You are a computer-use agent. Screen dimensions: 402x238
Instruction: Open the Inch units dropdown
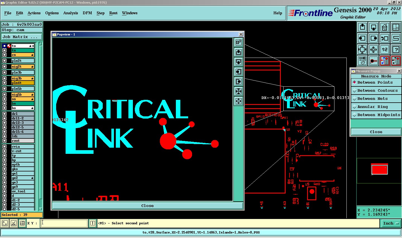click(391, 223)
